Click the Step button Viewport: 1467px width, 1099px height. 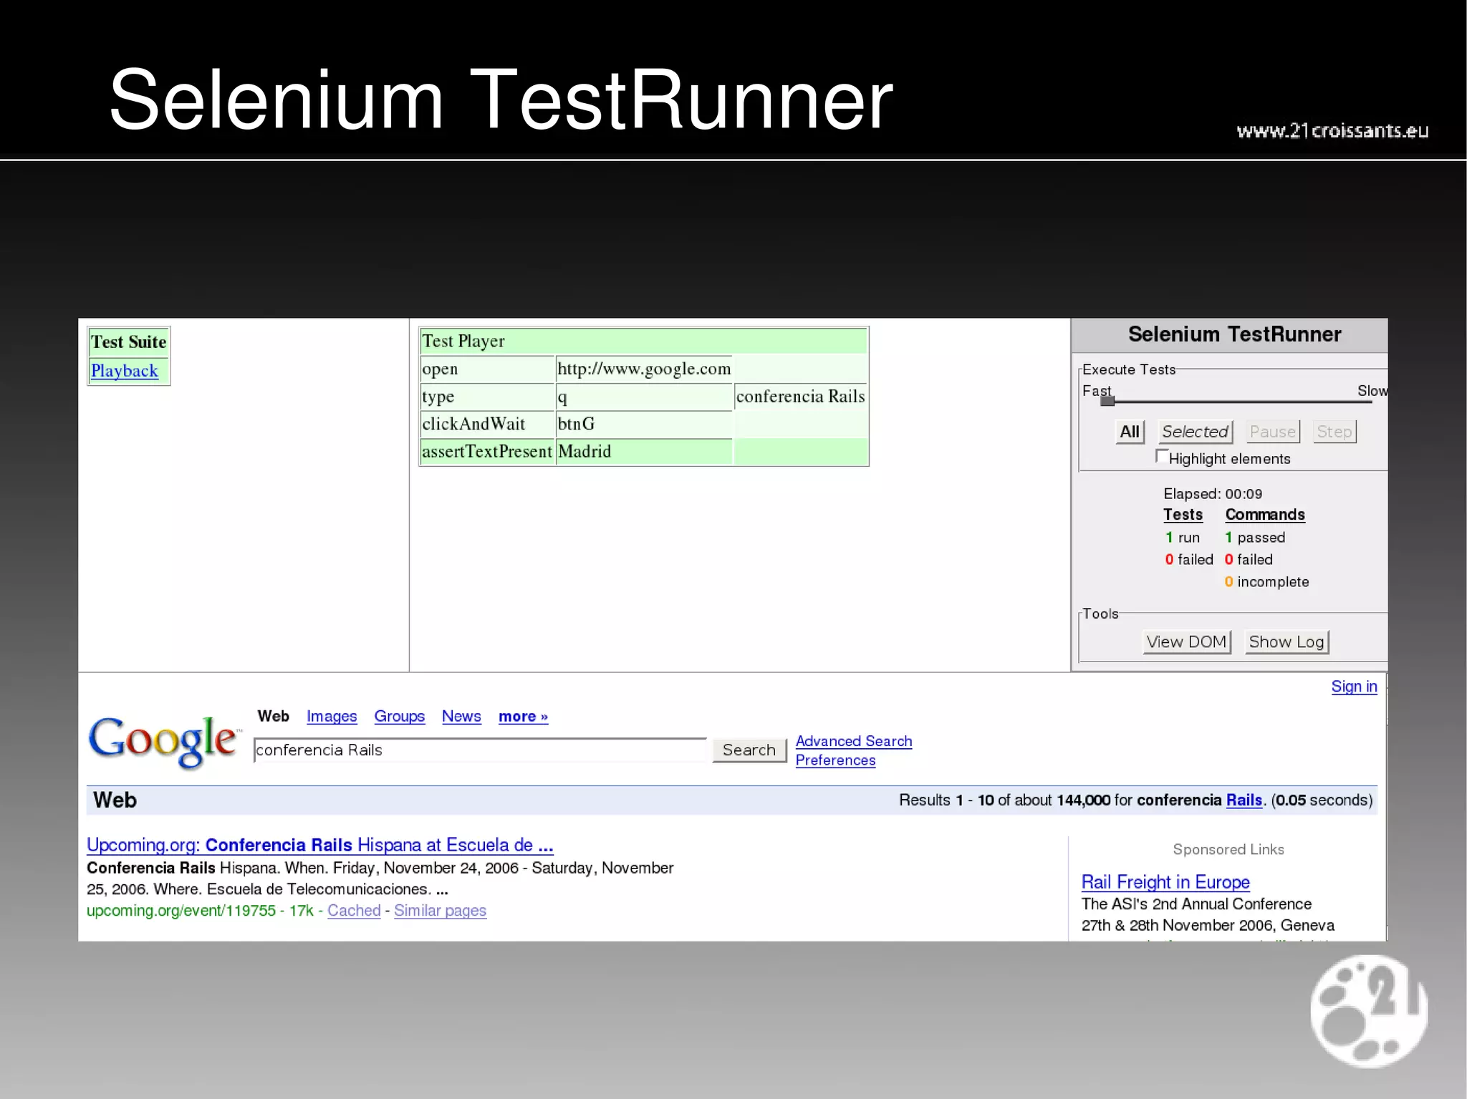tap(1334, 432)
